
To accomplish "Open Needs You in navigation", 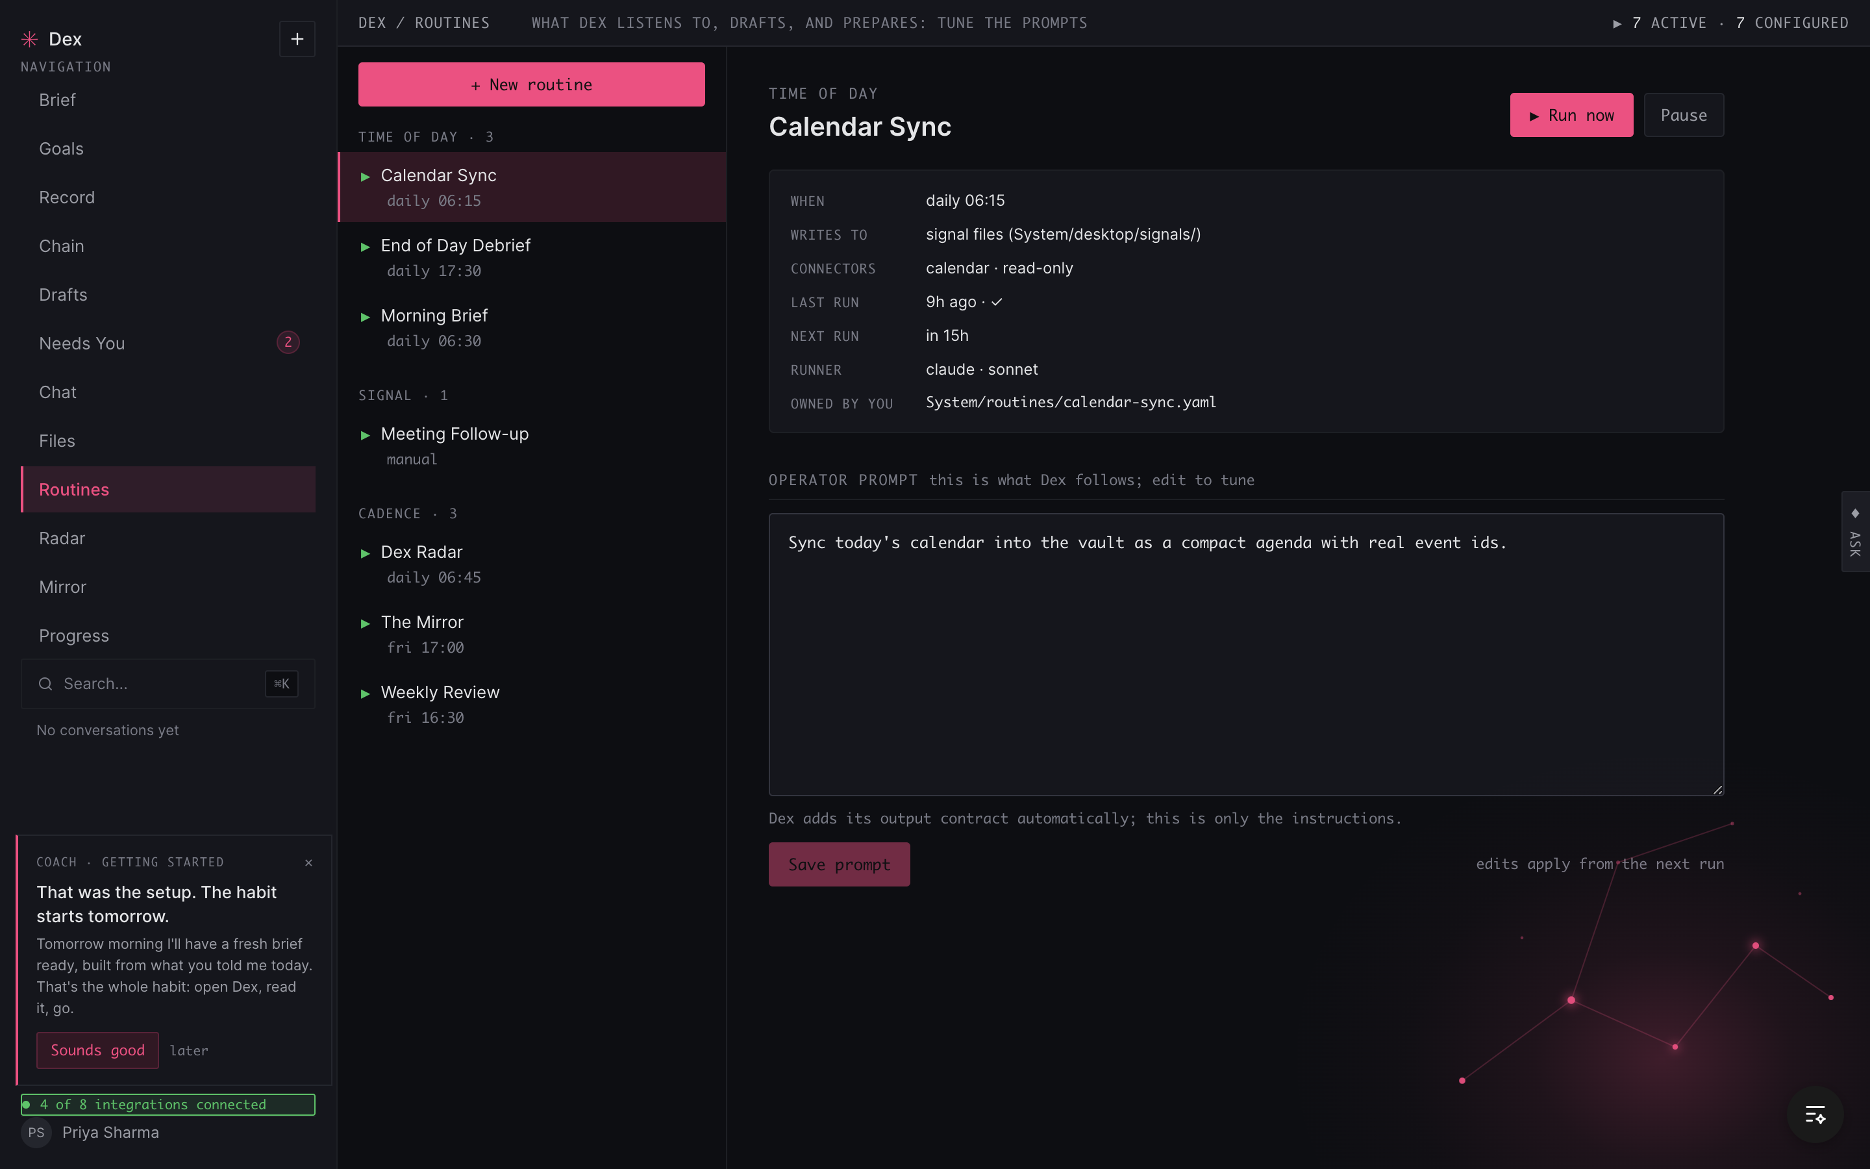I will pos(168,344).
